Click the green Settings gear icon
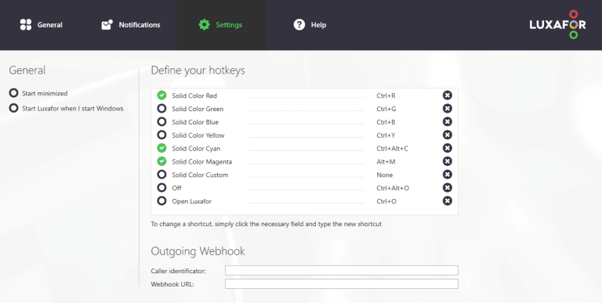 click(205, 25)
